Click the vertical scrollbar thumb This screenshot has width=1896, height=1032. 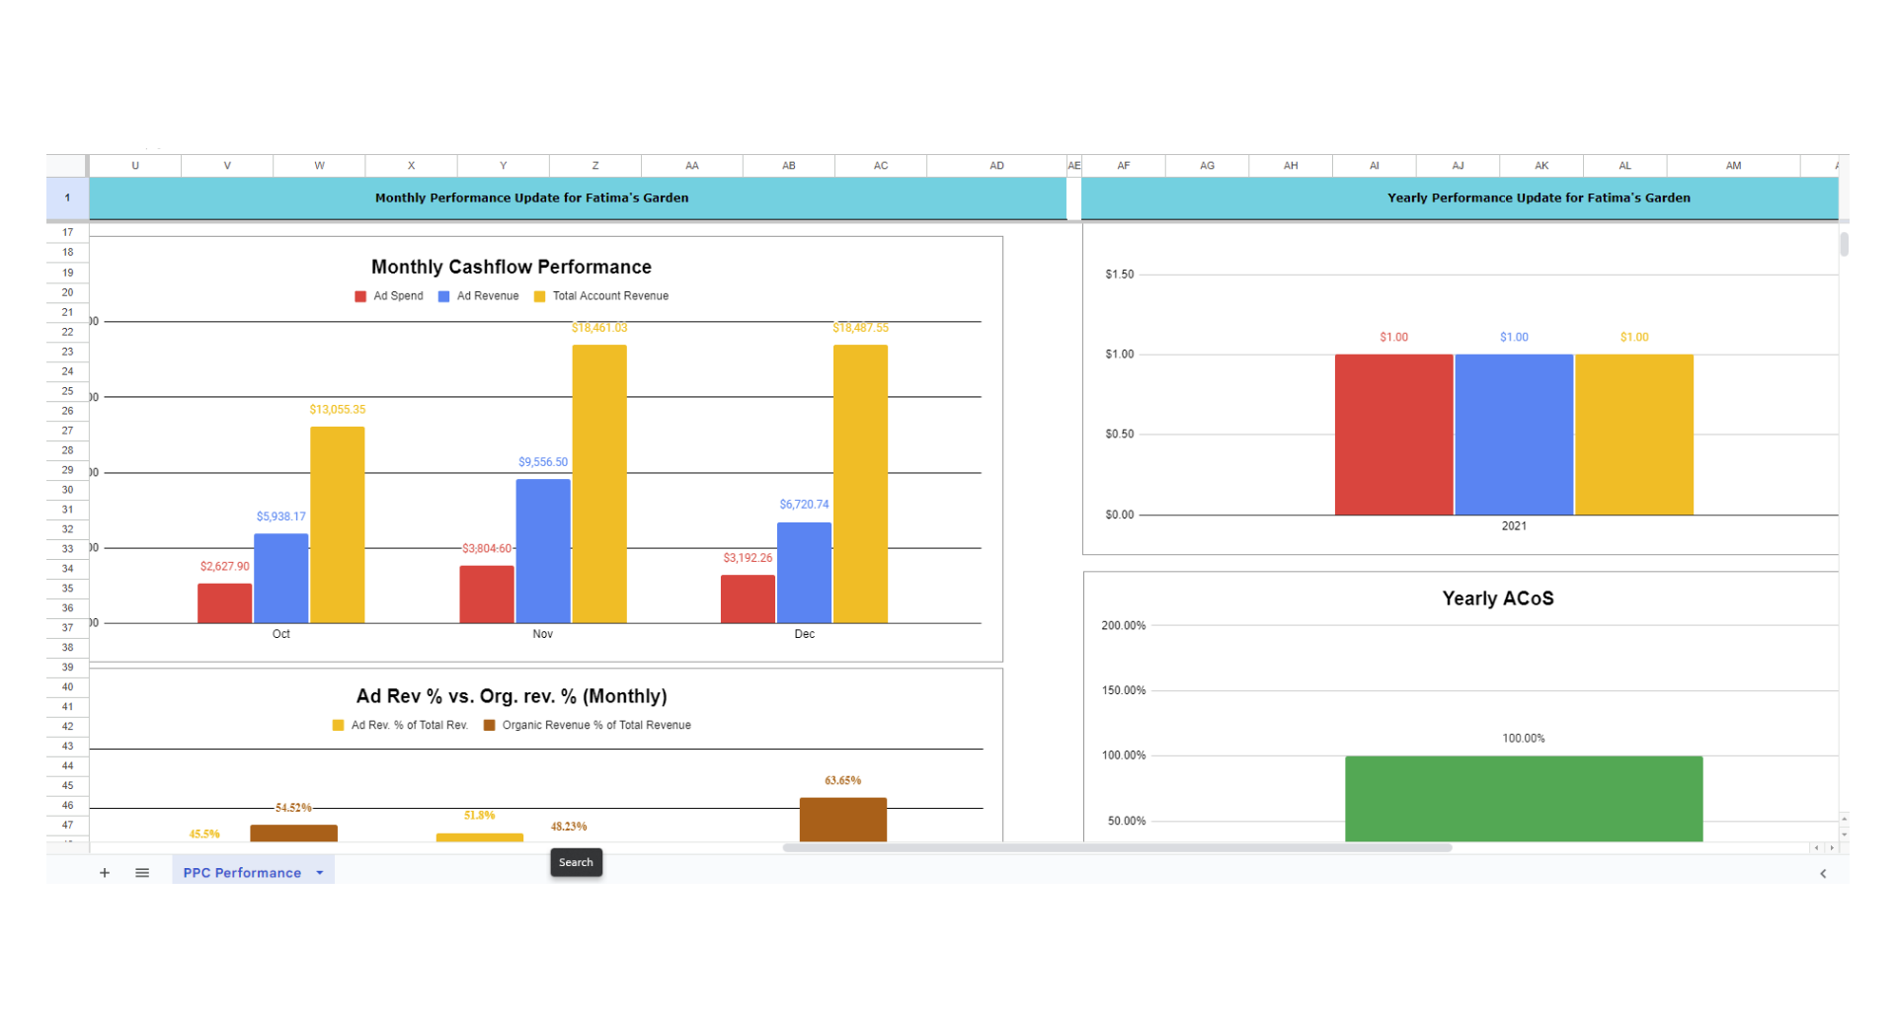pyautogui.click(x=1844, y=244)
